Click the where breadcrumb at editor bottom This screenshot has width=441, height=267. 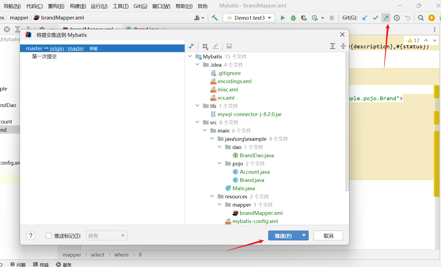pyautogui.click(x=122, y=255)
